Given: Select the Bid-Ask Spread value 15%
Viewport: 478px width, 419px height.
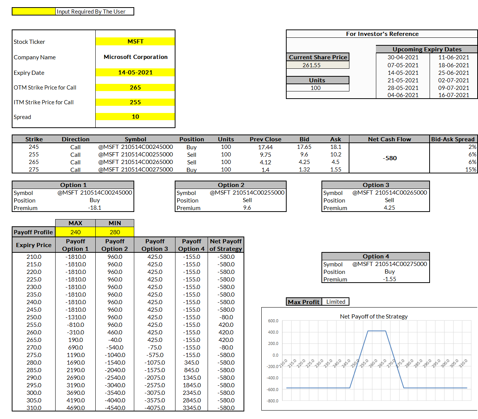Looking at the screenshot, I should pos(471,170).
